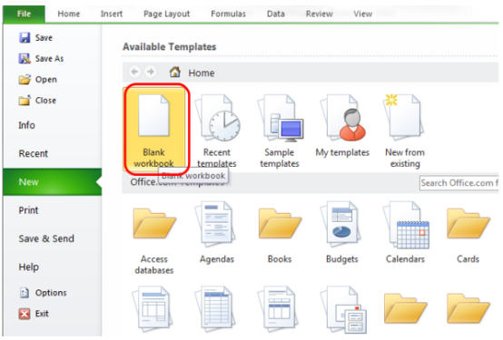Click the Home icon in template navigation
The height and width of the screenshot is (340, 503).
(x=175, y=73)
